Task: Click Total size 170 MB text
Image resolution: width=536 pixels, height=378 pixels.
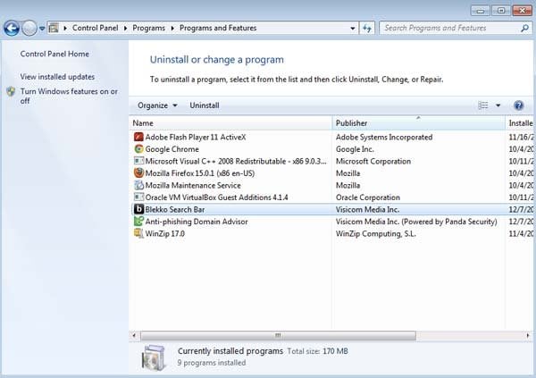Action: click(x=317, y=351)
